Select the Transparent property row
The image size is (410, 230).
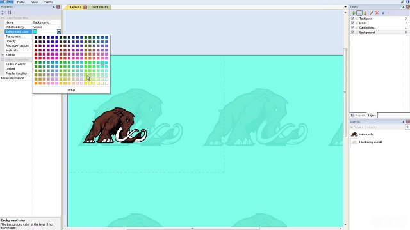click(x=19, y=36)
